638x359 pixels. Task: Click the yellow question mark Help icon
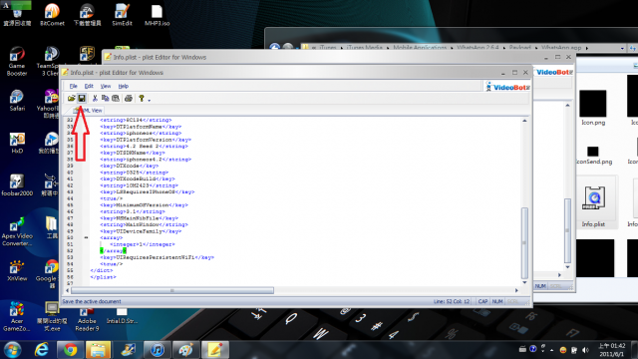click(142, 98)
